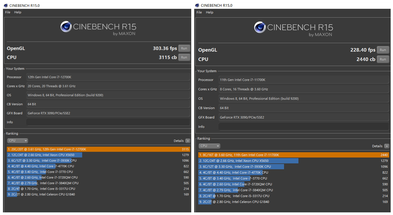Open the File menu in left window
This screenshot has height=215, width=393.
click(8, 12)
